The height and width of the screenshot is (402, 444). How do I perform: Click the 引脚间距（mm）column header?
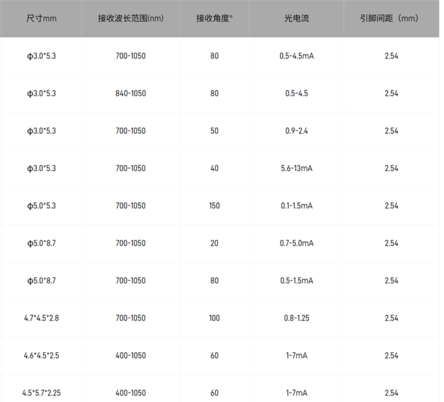tap(391, 19)
